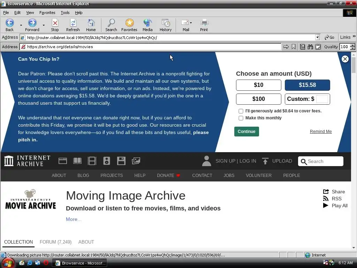Viewport: 357px width, 268px height.
Task: Click the Browservice find binoculars icon
Action: [x=310, y=47]
